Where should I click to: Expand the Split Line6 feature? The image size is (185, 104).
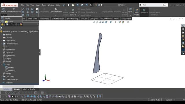[x=1, y=77]
